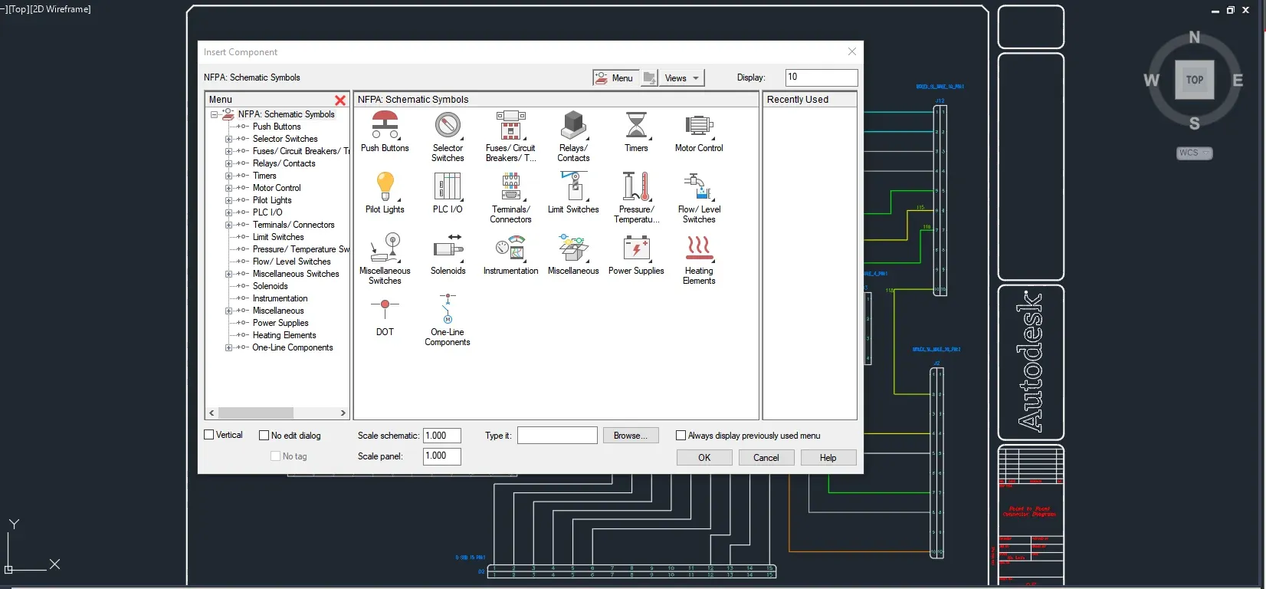The image size is (1266, 589).
Task: Expand the Relays/Contacts tree node
Action: point(228,163)
